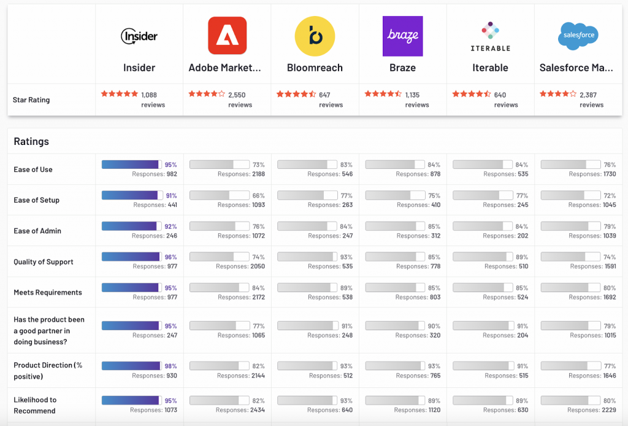Click Insider's five-star rating icons
Screen dimensions: 628x426
point(120,94)
